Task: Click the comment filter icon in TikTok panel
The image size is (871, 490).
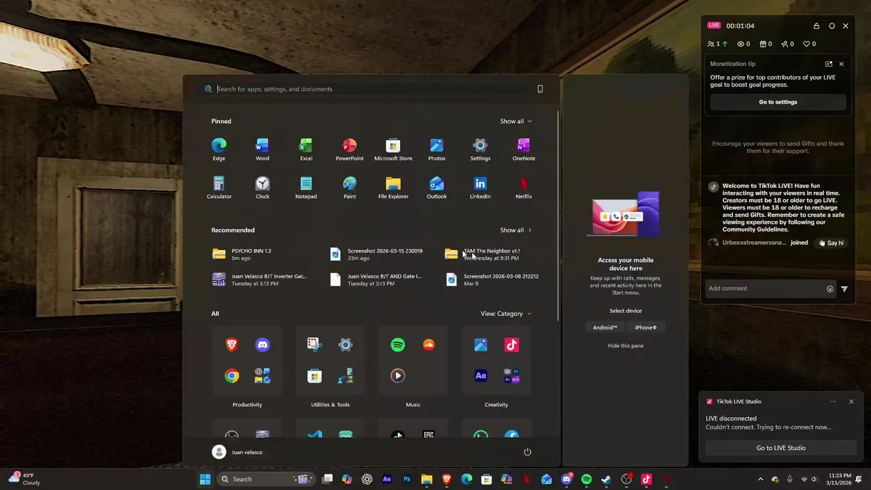Action: (844, 289)
